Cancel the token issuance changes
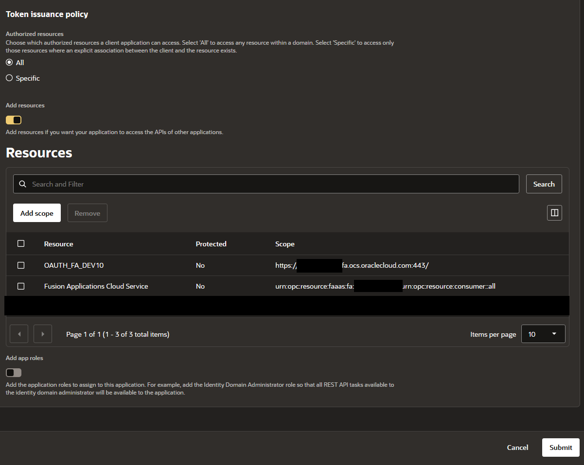 click(x=517, y=448)
